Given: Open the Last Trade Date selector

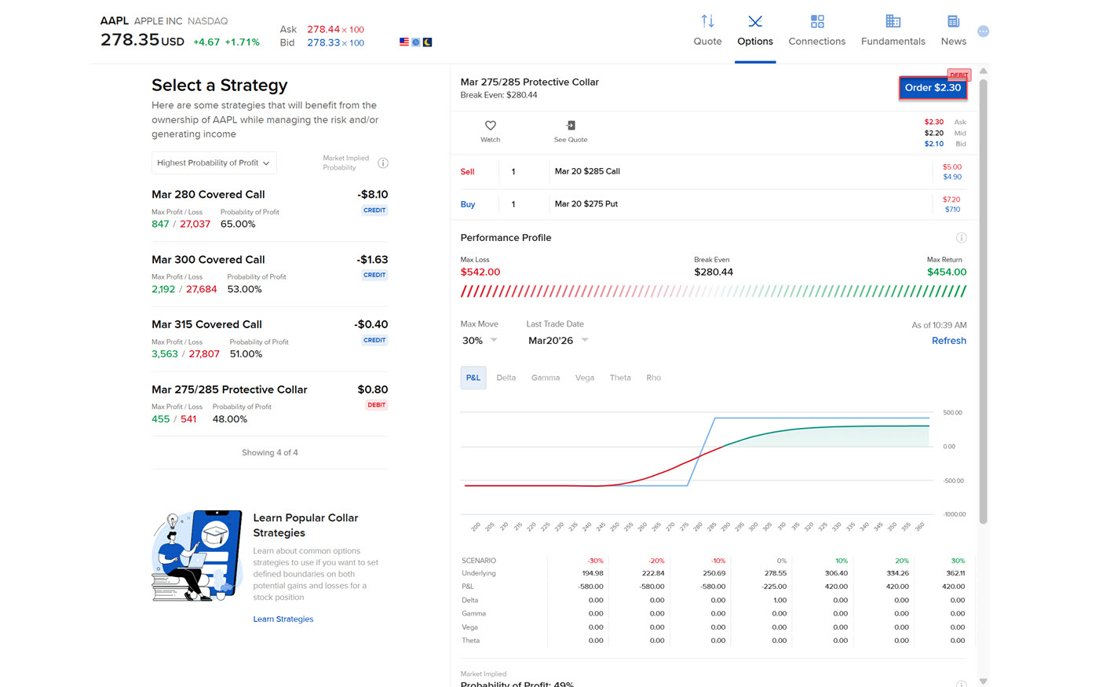Looking at the screenshot, I should 557,340.
